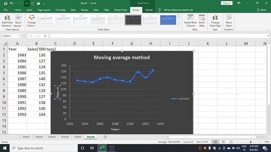Screen dimensions: 271x152
Task: Click cell containing 1983
Action: tap(17, 55)
